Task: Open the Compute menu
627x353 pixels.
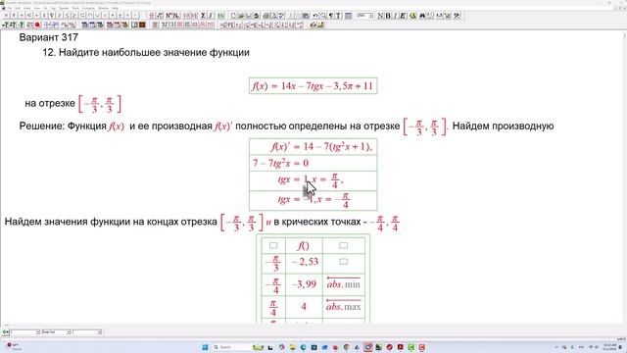Action: click(88, 8)
